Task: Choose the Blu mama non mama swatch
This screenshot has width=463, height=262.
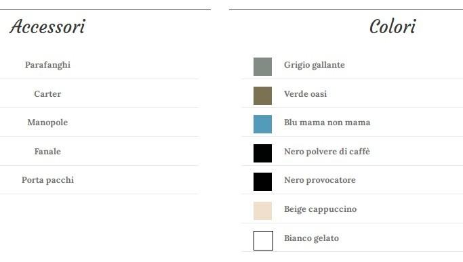Action: 262,124
